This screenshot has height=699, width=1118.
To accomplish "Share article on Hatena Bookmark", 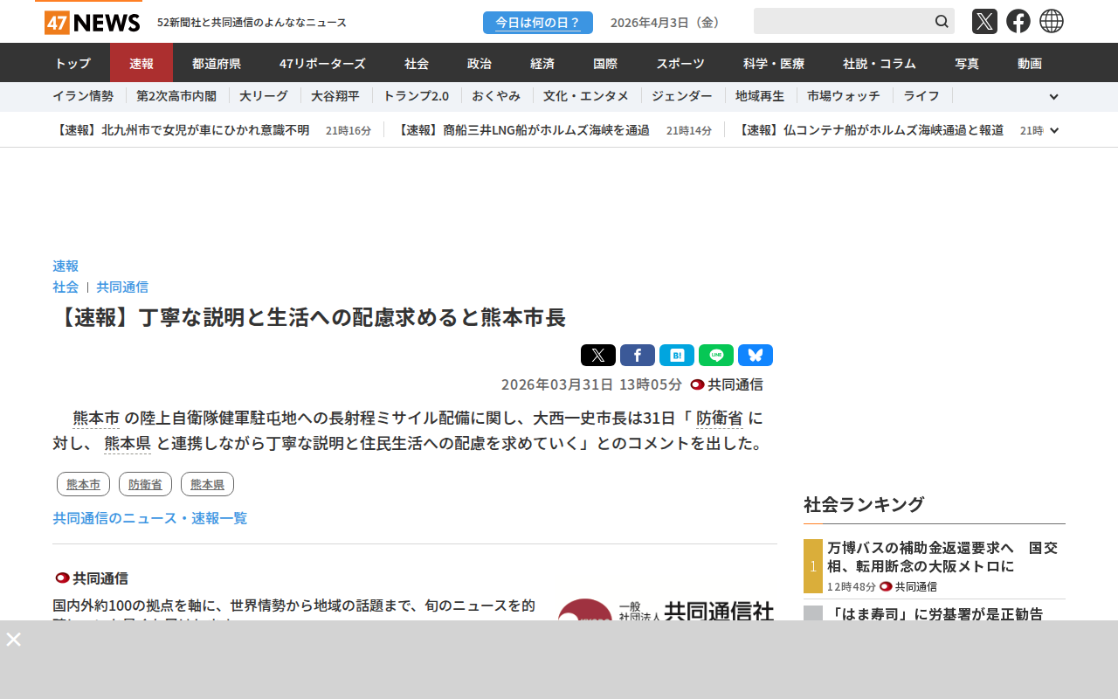I will click(677, 356).
